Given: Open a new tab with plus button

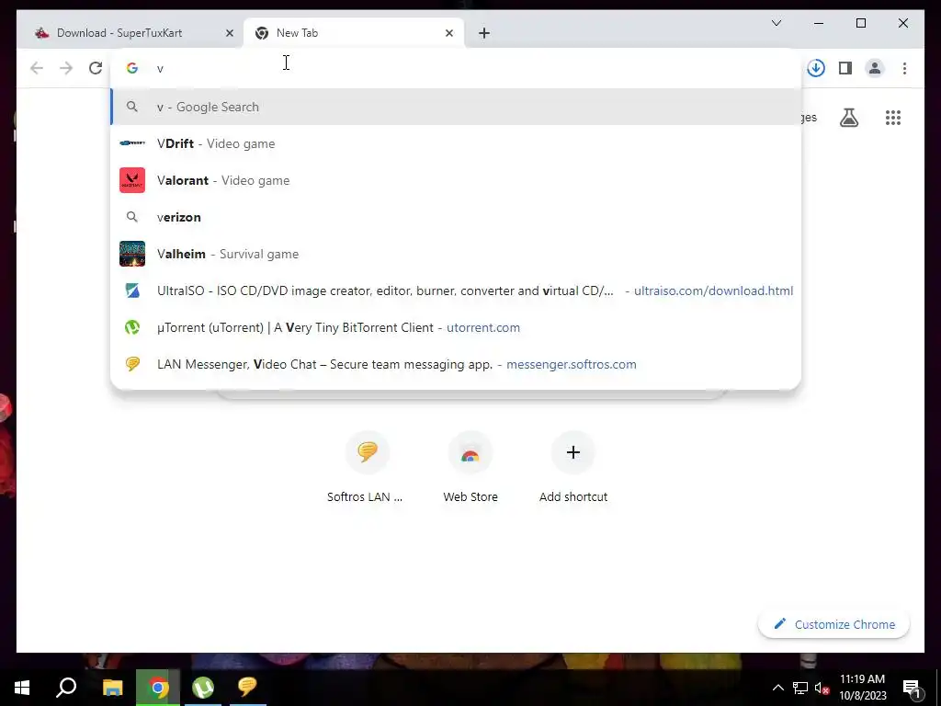Looking at the screenshot, I should pyautogui.click(x=484, y=33).
